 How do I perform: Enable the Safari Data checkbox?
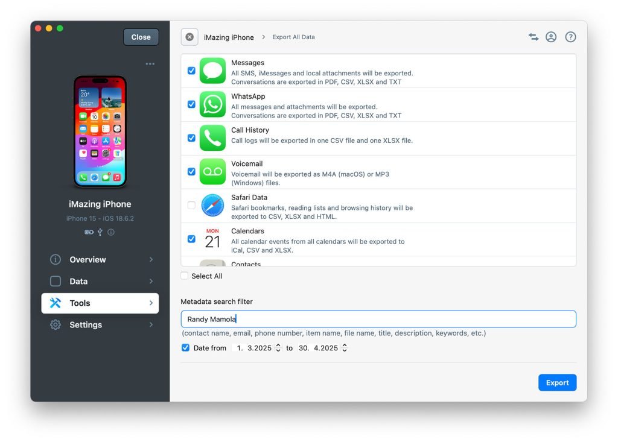click(x=191, y=206)
